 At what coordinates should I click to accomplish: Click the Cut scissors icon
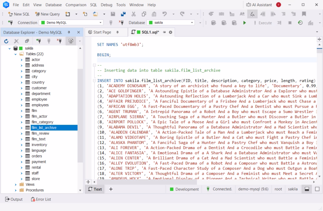tap(133, 14)
